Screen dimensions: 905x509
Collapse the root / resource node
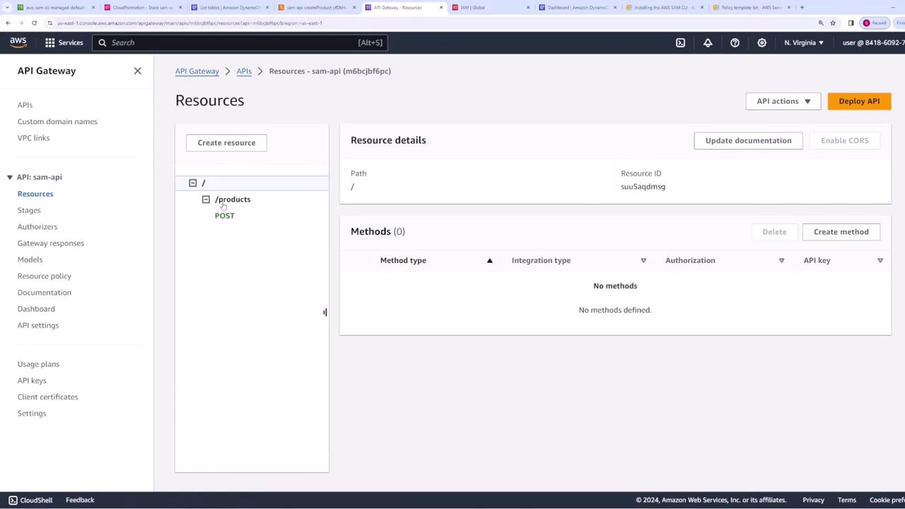pyautogui.click(x=192, y=183)
